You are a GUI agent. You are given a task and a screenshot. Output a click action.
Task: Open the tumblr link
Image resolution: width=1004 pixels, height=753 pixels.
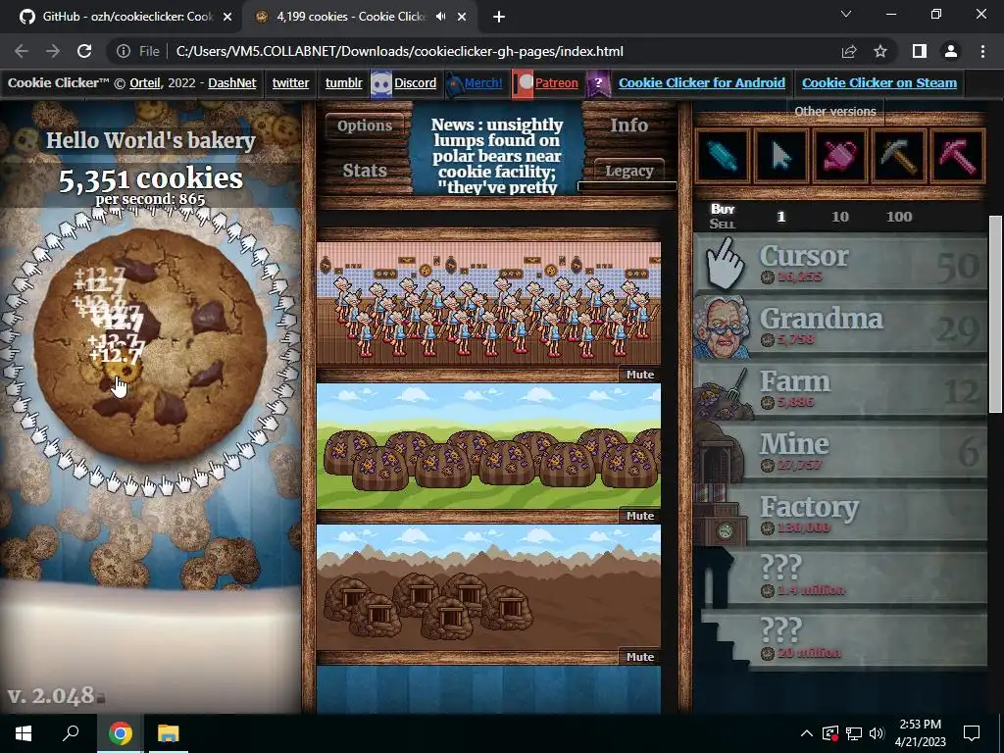point(344,83)
